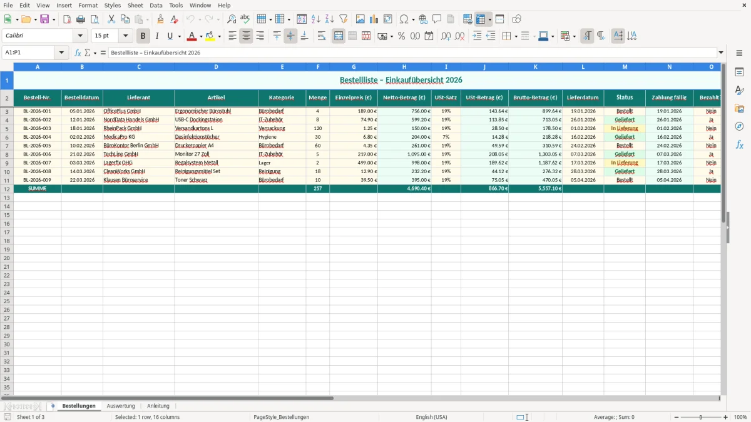Switch to the Anleitung sheet tab

(x=158, y=406)
